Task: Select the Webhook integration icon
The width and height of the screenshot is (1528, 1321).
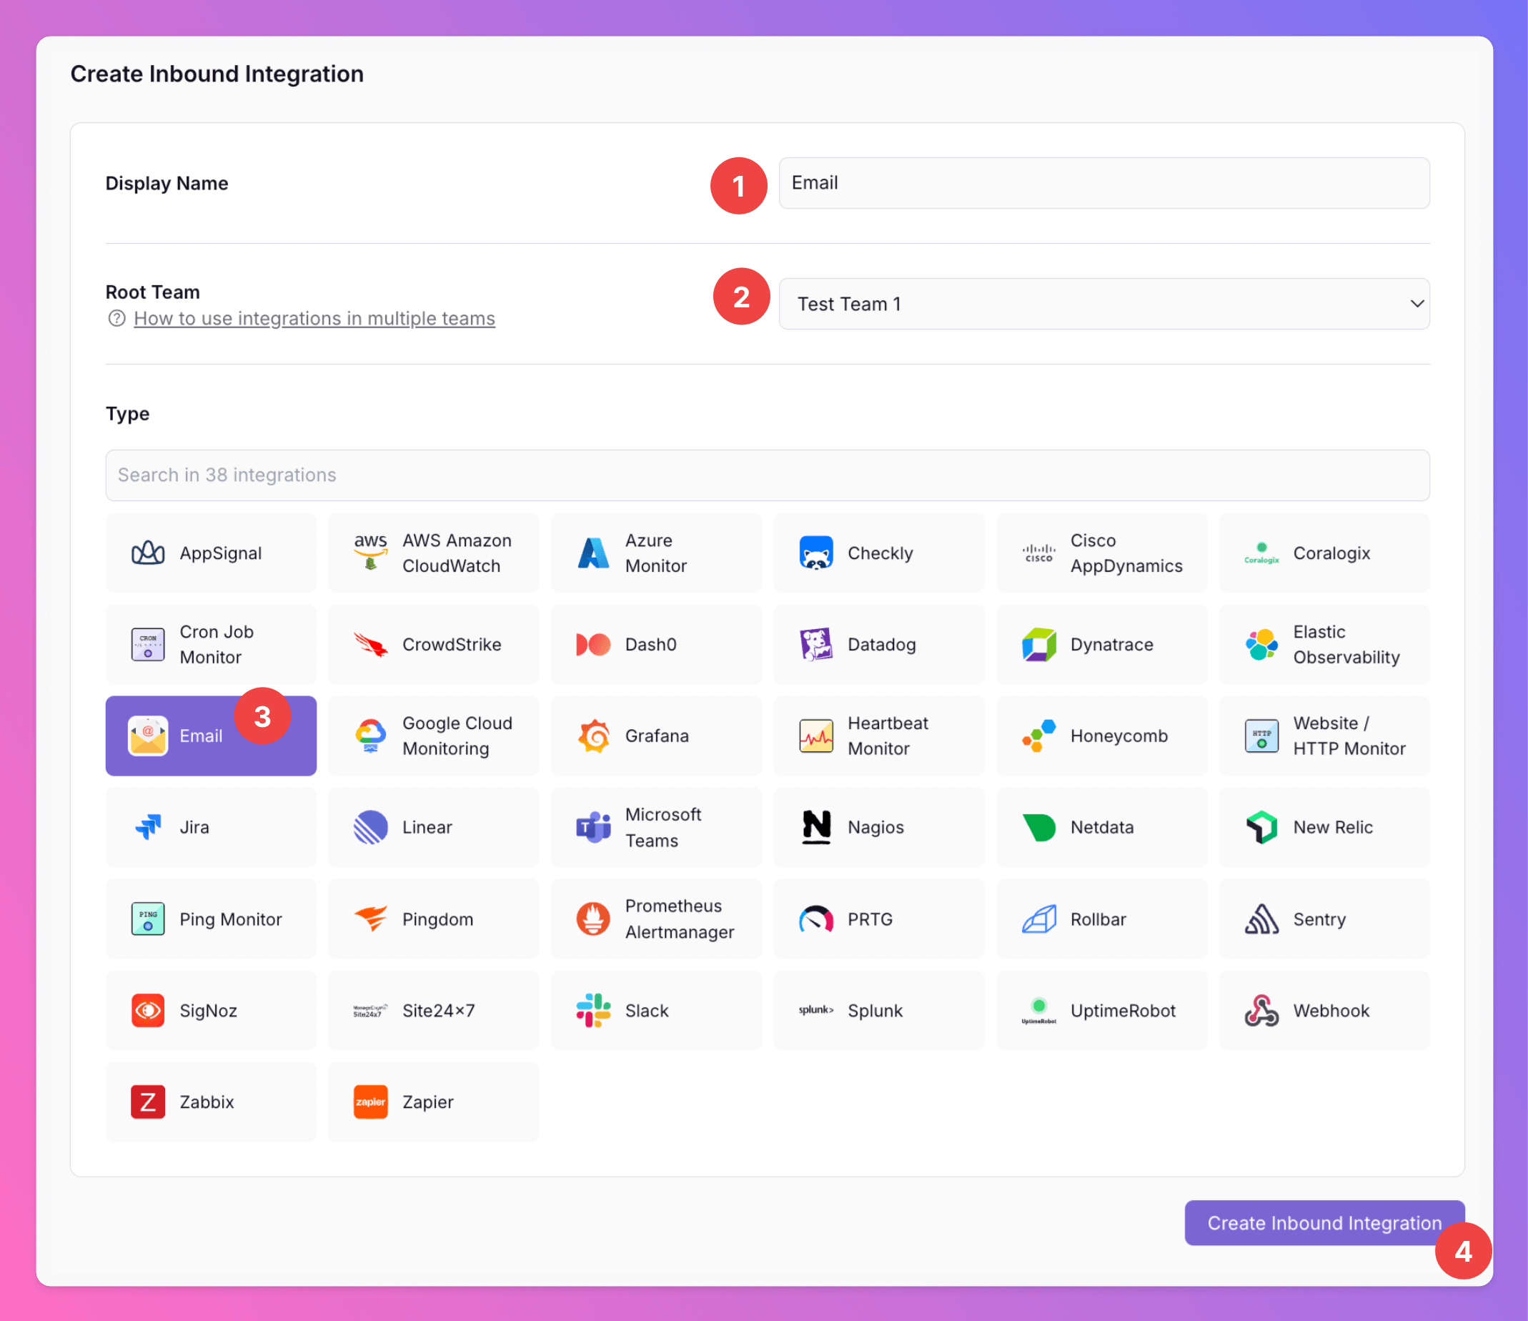Action: tap(1261, 1011)
